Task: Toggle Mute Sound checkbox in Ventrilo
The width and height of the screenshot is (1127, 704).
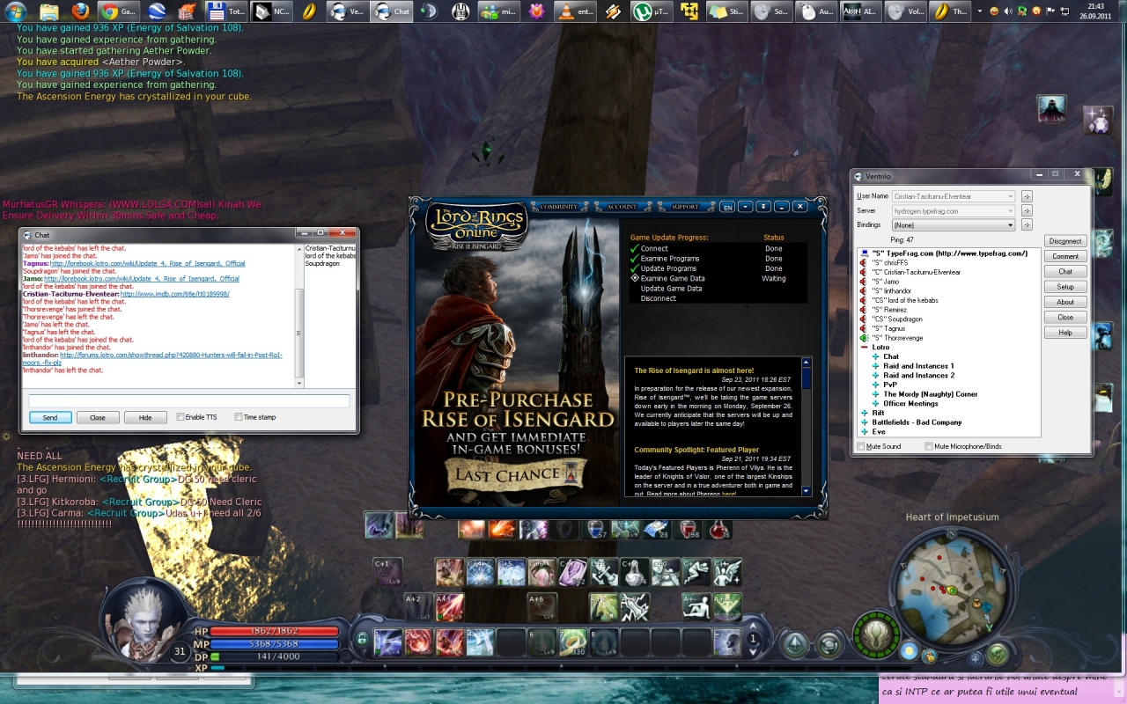Action: pyautogui.click(x=861, y=447)
